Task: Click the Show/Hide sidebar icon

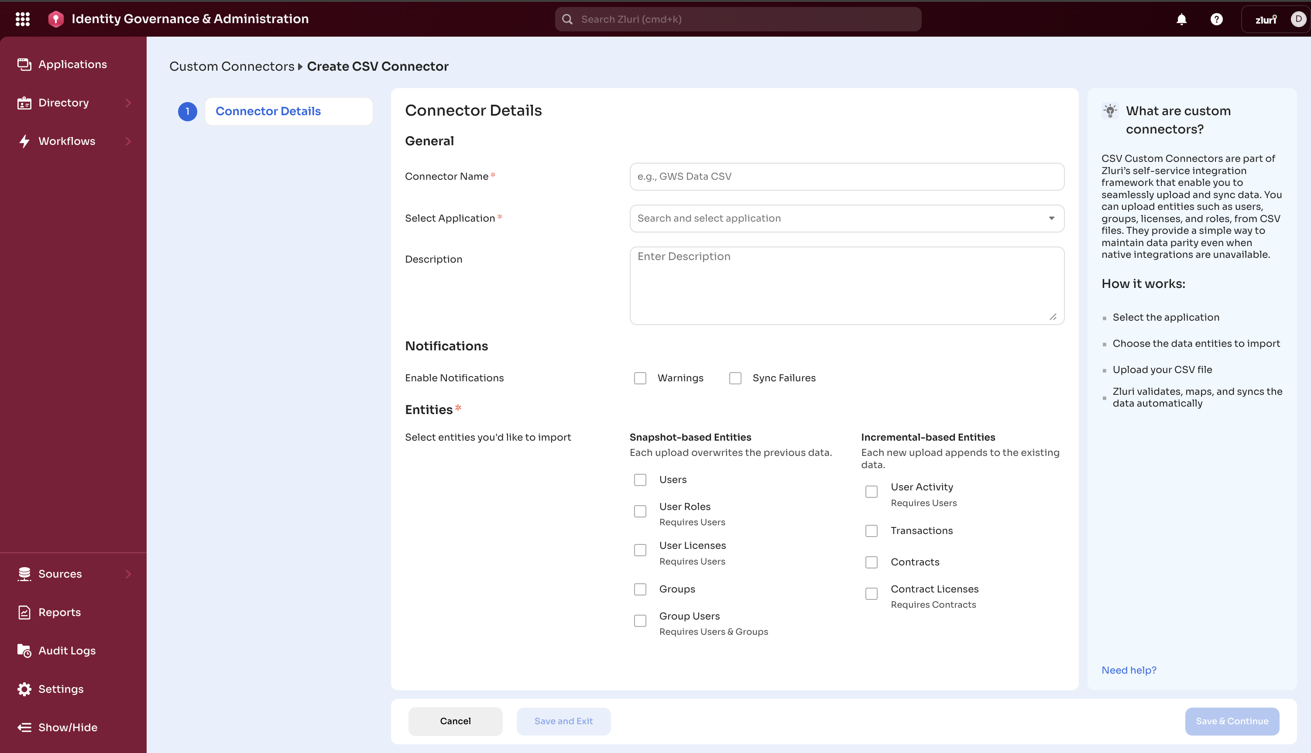Action: click(24, 727)
